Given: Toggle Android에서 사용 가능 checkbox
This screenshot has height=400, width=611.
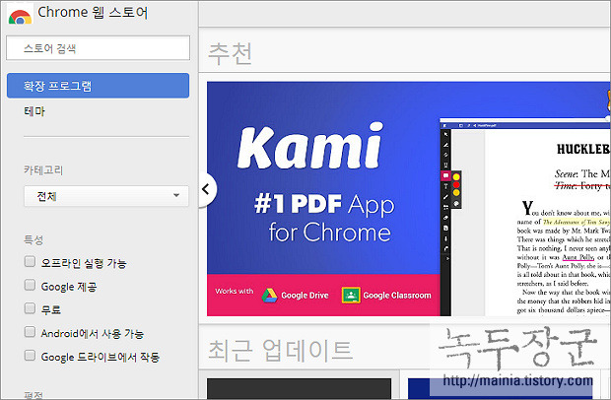Looking at the screenshot, I should point(30,332).
